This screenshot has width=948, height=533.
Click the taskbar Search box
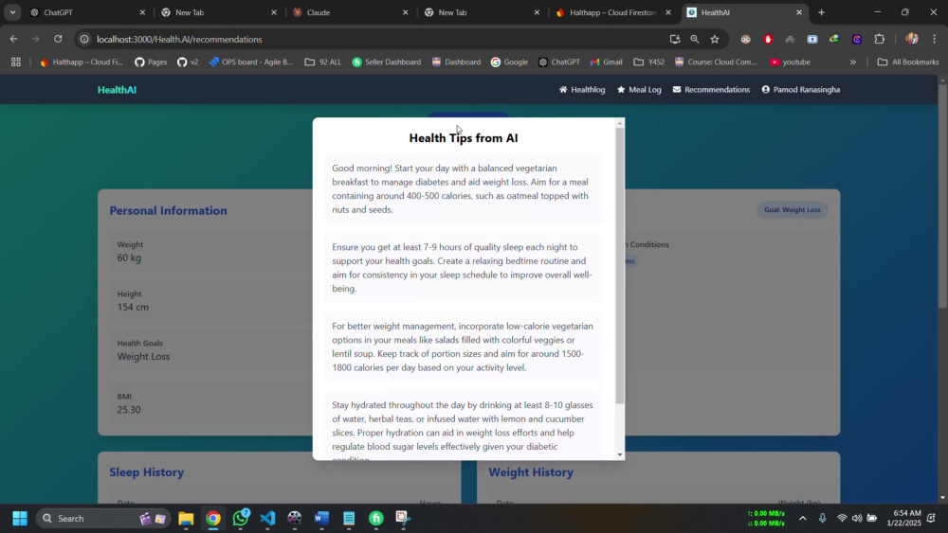pos(103,518)
